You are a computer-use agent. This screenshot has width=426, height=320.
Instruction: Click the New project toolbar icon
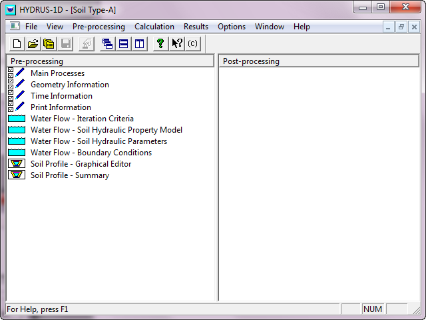click(17, 44)
